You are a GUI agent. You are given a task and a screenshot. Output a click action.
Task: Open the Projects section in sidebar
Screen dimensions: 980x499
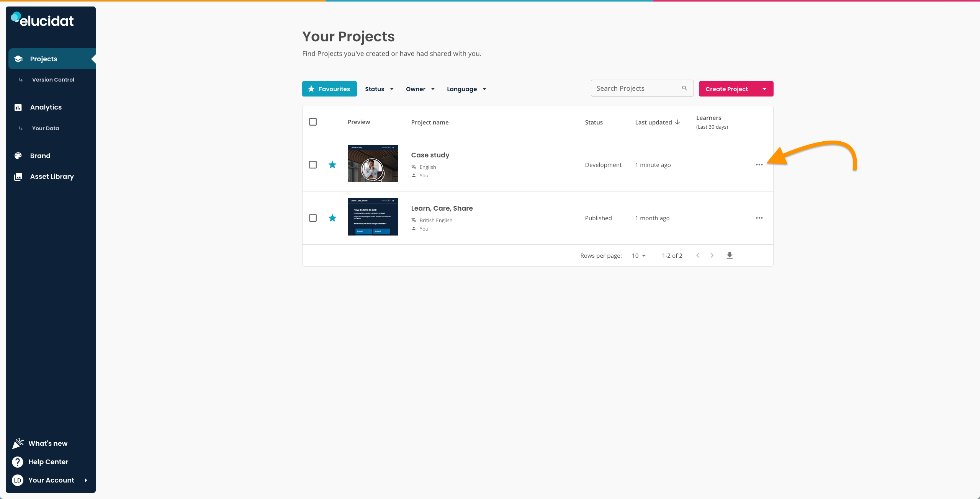pos(43,59)
